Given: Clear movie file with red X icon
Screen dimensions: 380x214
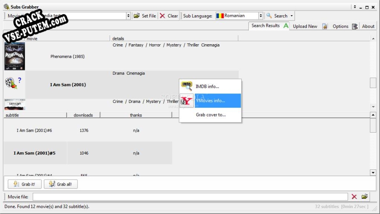Looking at the screenshot, I should point(354,196).
